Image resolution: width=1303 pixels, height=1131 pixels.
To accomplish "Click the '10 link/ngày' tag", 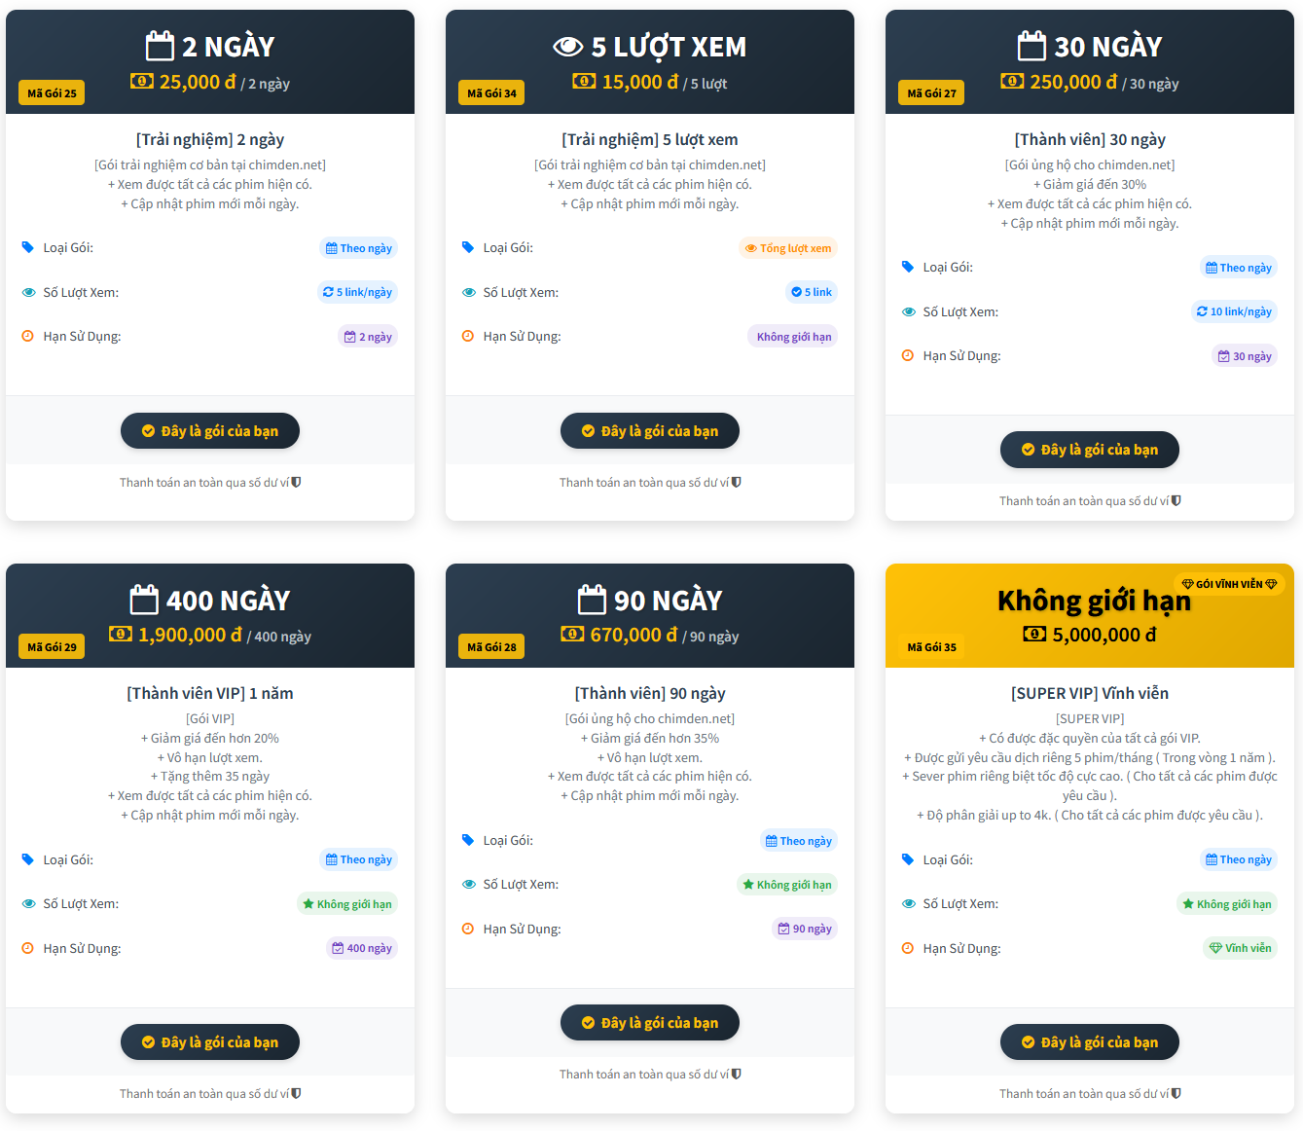I will [x=1234, y=311].
